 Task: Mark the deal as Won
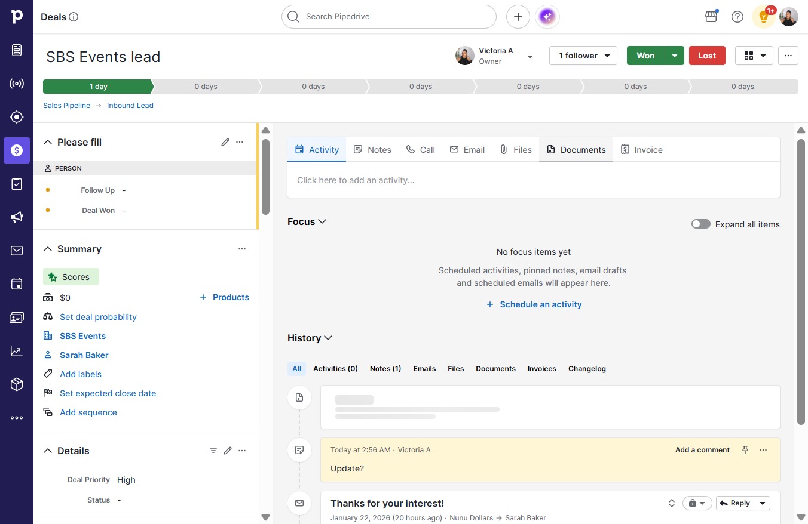[645, 56]
